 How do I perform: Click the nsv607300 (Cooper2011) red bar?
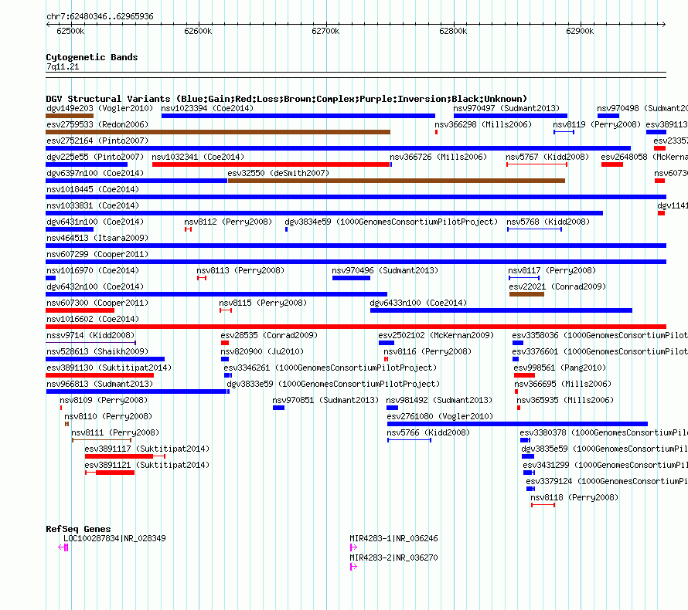(x=80, y=310)
